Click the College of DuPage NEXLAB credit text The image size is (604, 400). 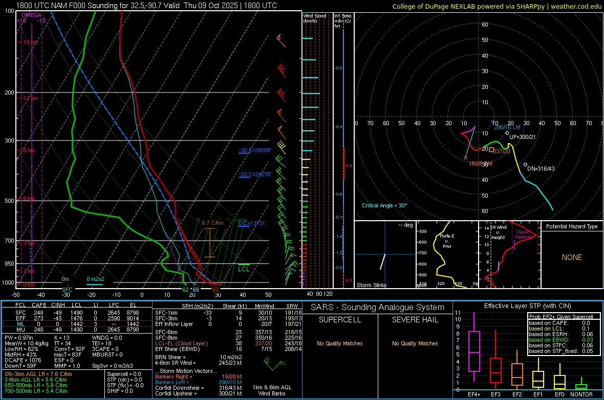click(x=497, y=6)
